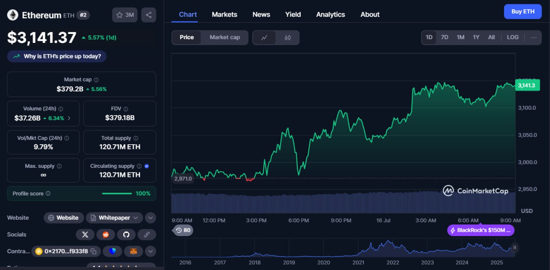Image resolution: width=550 pixels, height=270 pixels.
Task: Click the FDV info icon
Action: coord(125,109)
